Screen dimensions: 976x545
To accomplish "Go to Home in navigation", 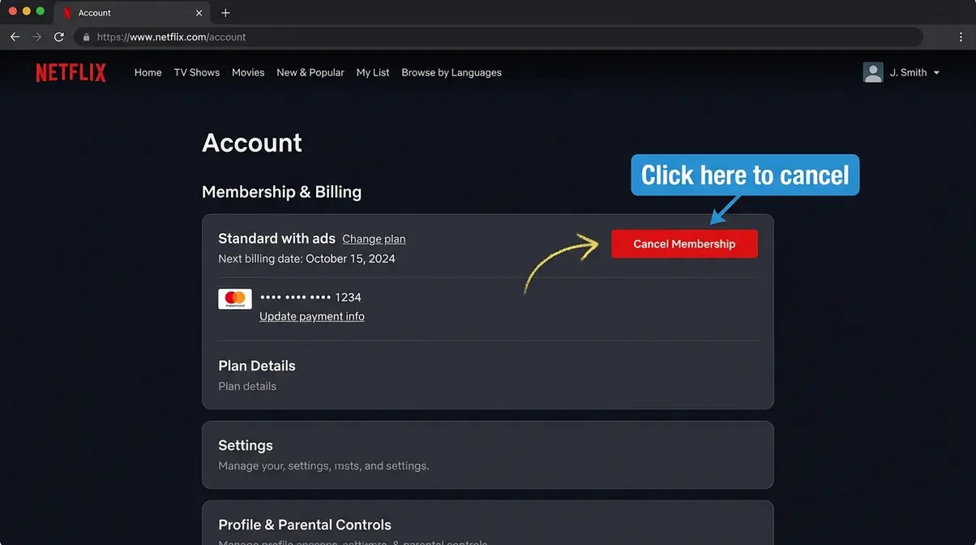I will point(148,72).
